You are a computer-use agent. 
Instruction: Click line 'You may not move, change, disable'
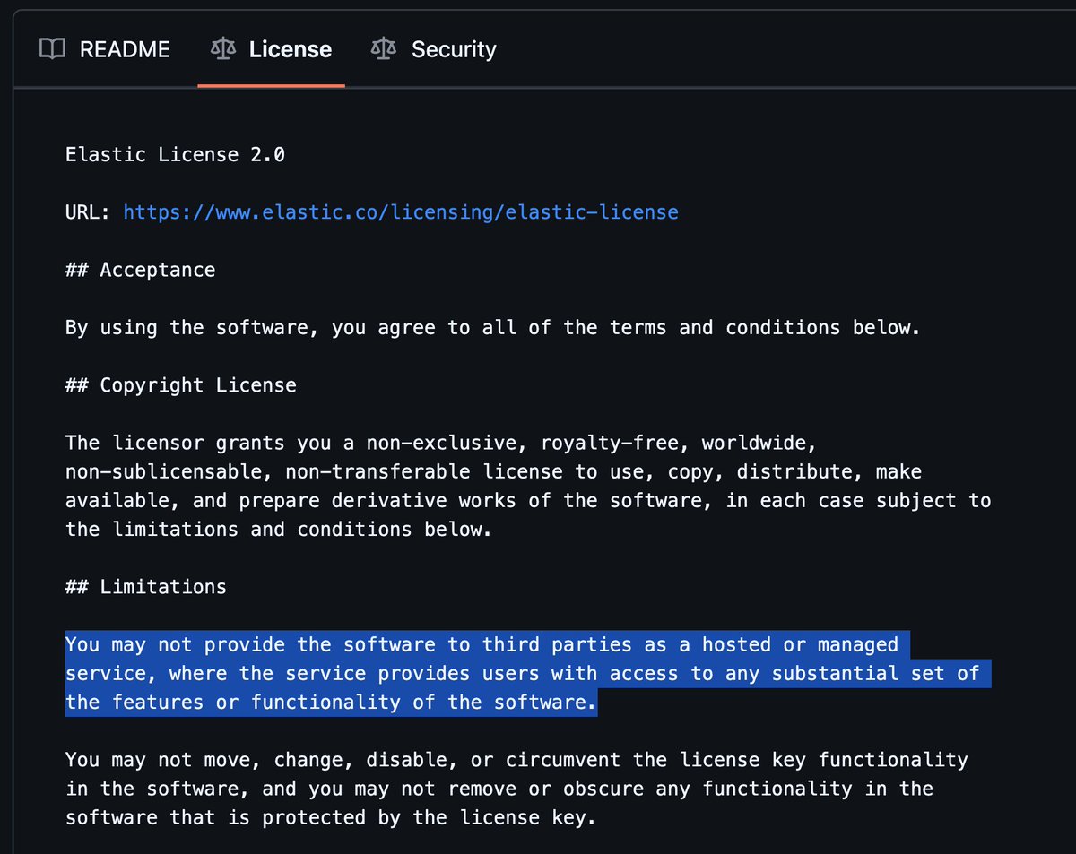(x=516, y=760)
